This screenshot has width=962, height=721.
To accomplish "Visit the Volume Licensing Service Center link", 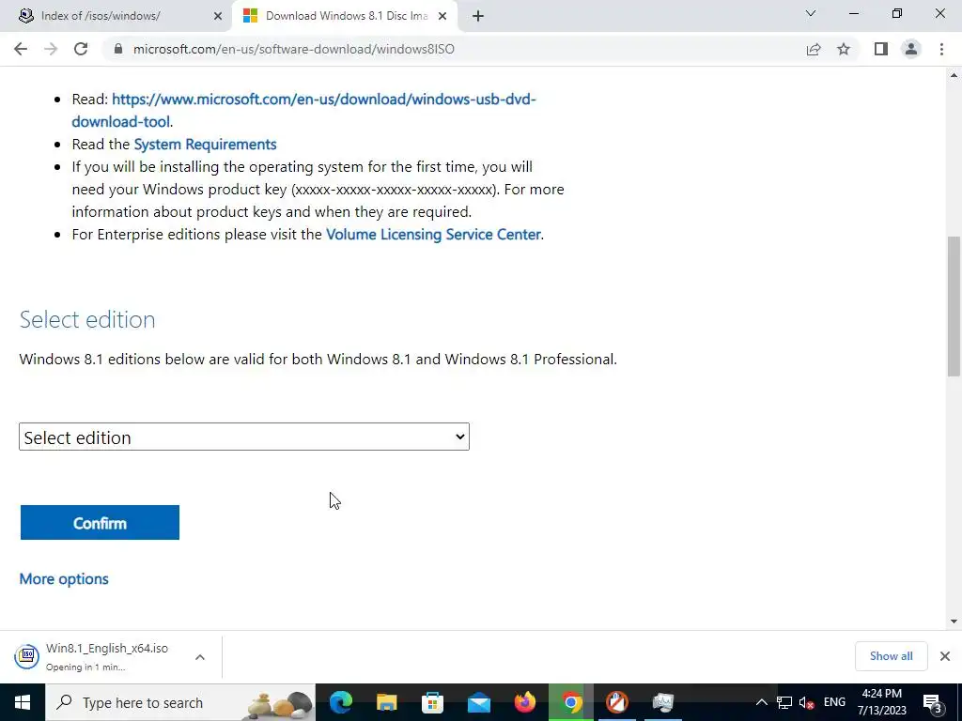I will 433,234.
